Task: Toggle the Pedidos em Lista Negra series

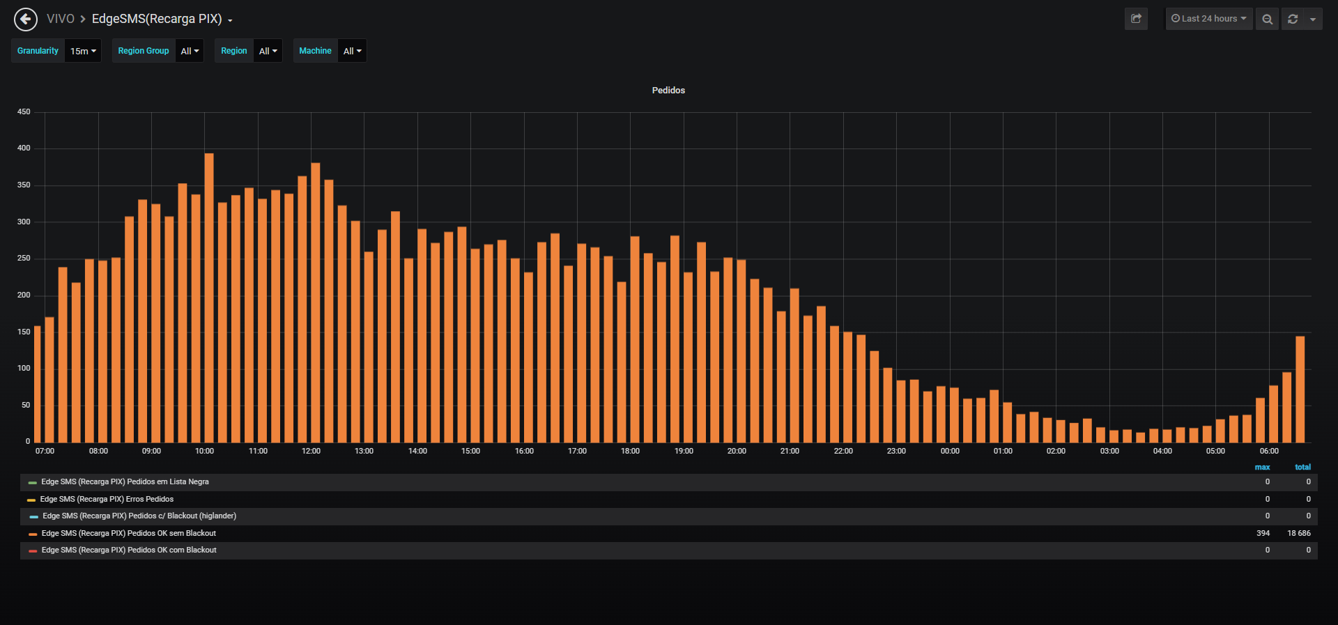Action: tap(125, 481)
